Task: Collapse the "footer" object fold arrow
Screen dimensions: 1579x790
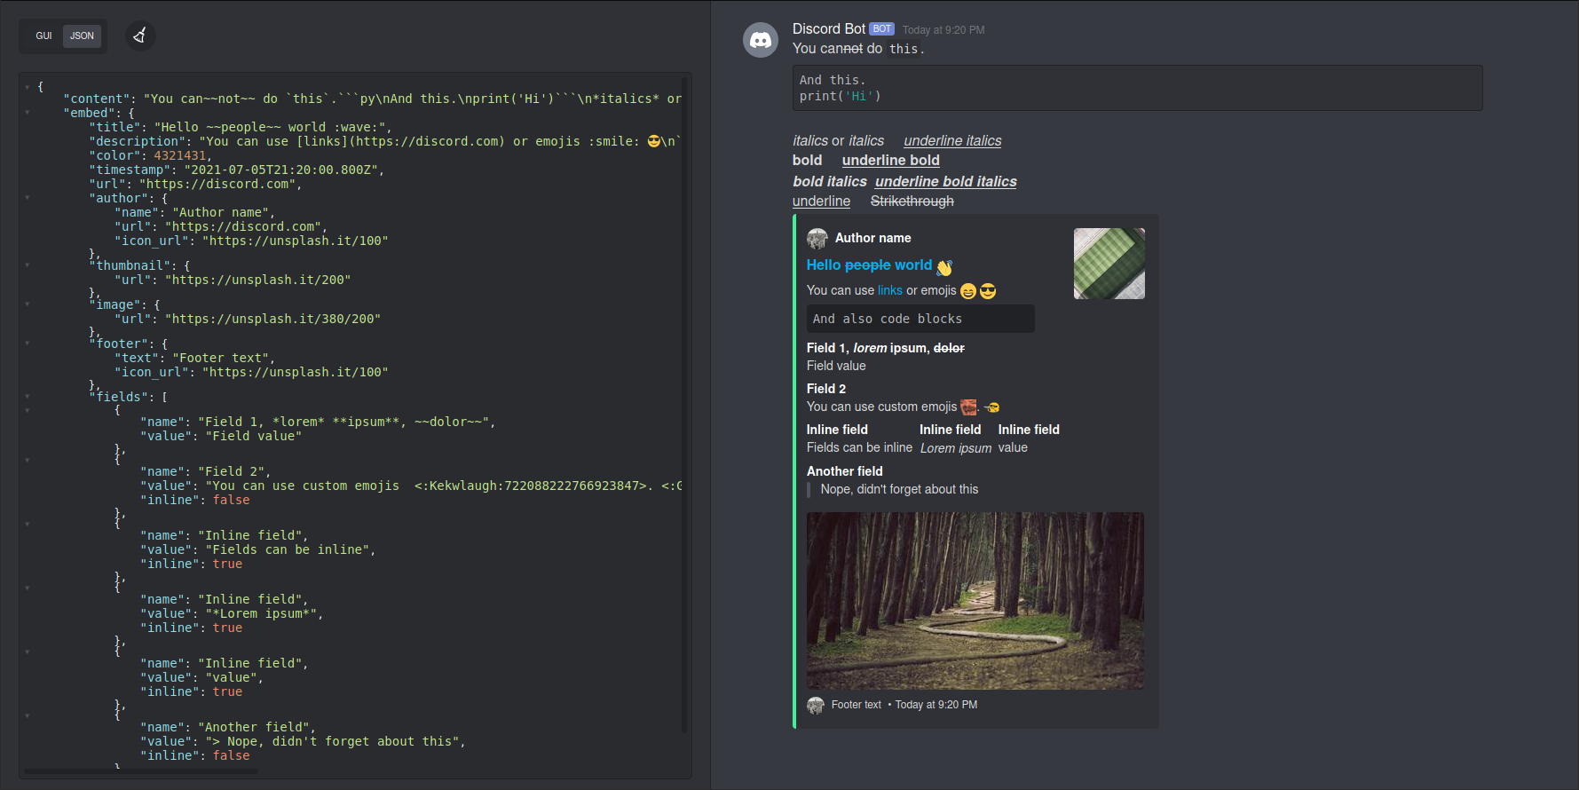Action: pos(28,344)
